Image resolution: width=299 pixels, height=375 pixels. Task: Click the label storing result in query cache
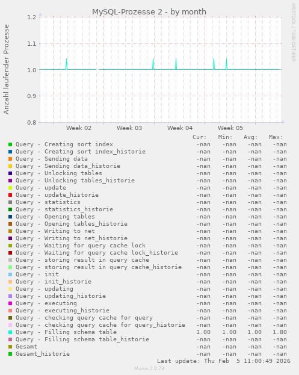(x=97, y=260)
